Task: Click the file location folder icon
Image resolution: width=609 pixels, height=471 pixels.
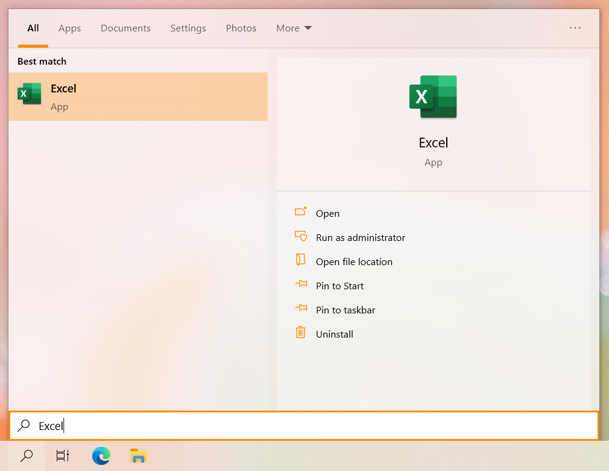Action: tap(301, 260)
